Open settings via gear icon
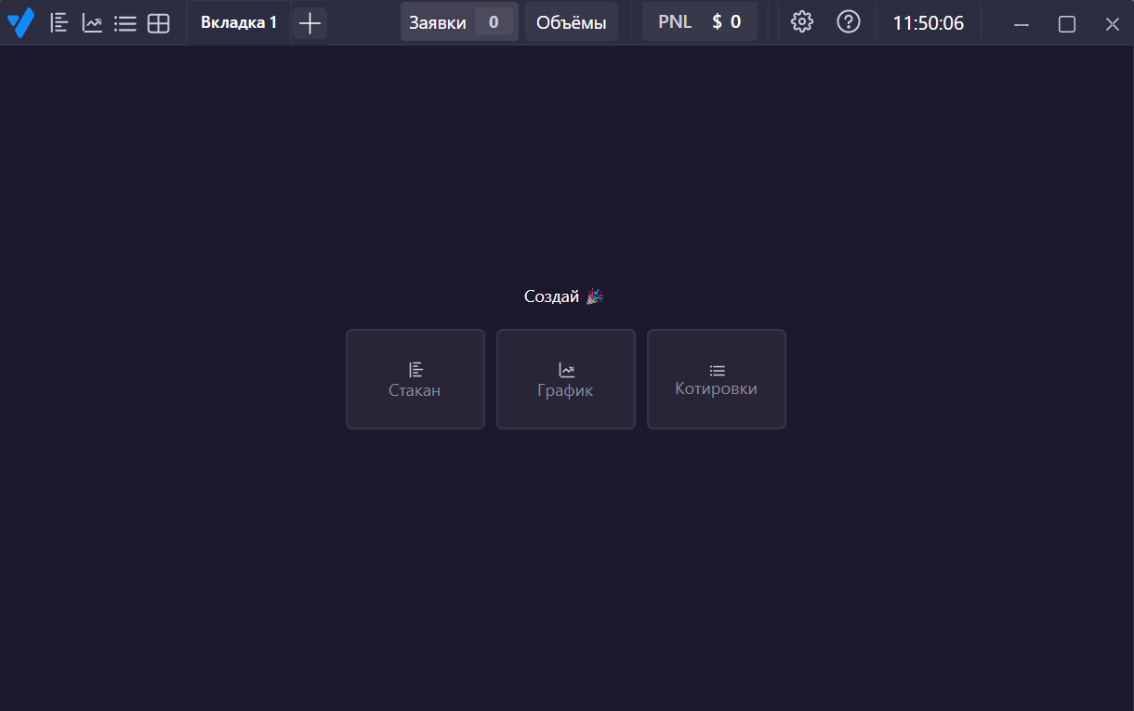The width and height of the screenshot is (1134, 711). pos(802,21)
